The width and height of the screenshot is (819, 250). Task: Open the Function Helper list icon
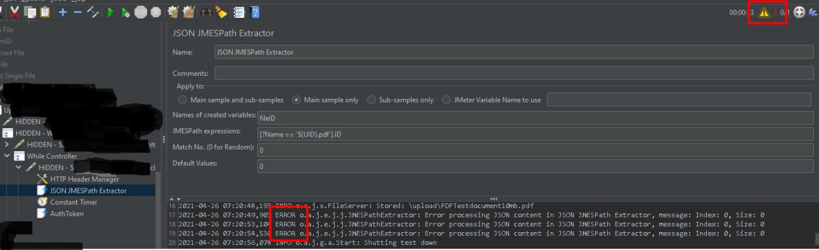point(239,12)
